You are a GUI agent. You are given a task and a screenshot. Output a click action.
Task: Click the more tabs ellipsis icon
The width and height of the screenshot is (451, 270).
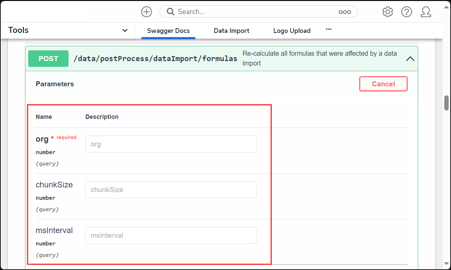329,30
